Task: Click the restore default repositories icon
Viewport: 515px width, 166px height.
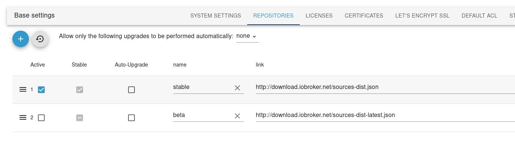Action: 40,39
